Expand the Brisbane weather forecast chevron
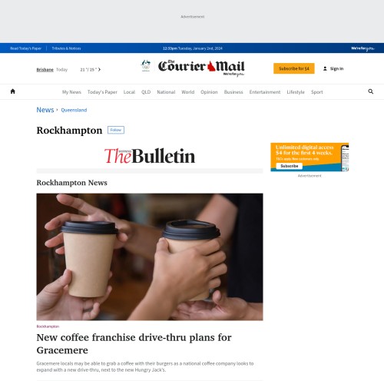This screenshot has width=384, height=384. click(99, 69)
